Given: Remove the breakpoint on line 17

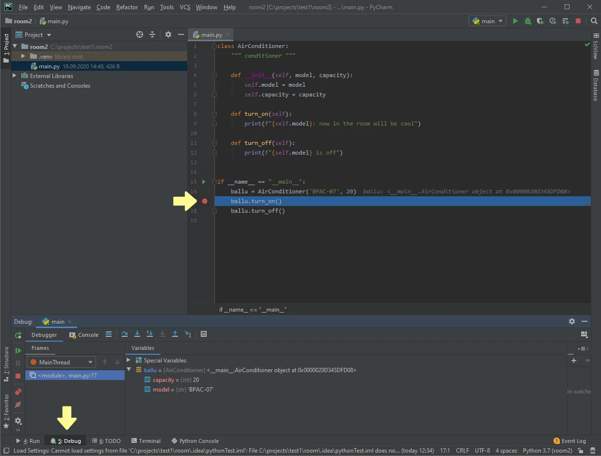Looking at the screenshot, I should tap(205, 201).
